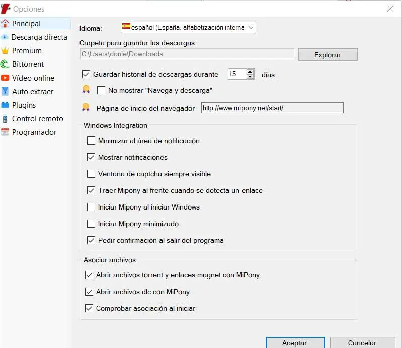Screen dimensions: 402x348
Task: Click the Spanish flag in language box
Action: (x=126, y=26)
